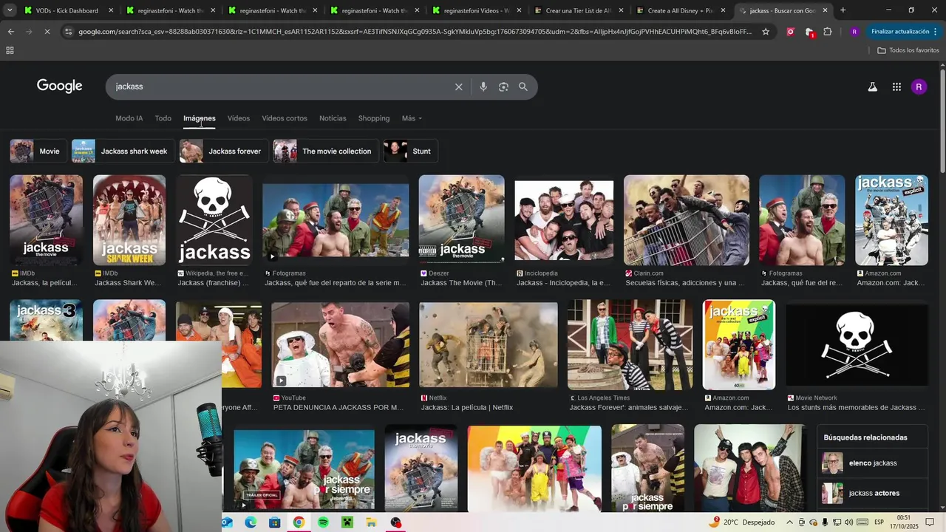Viewport: 946px width, 532px height.
Task: Open the Deezer Jackass The Movie image
Action: click(x=462, y=220)
